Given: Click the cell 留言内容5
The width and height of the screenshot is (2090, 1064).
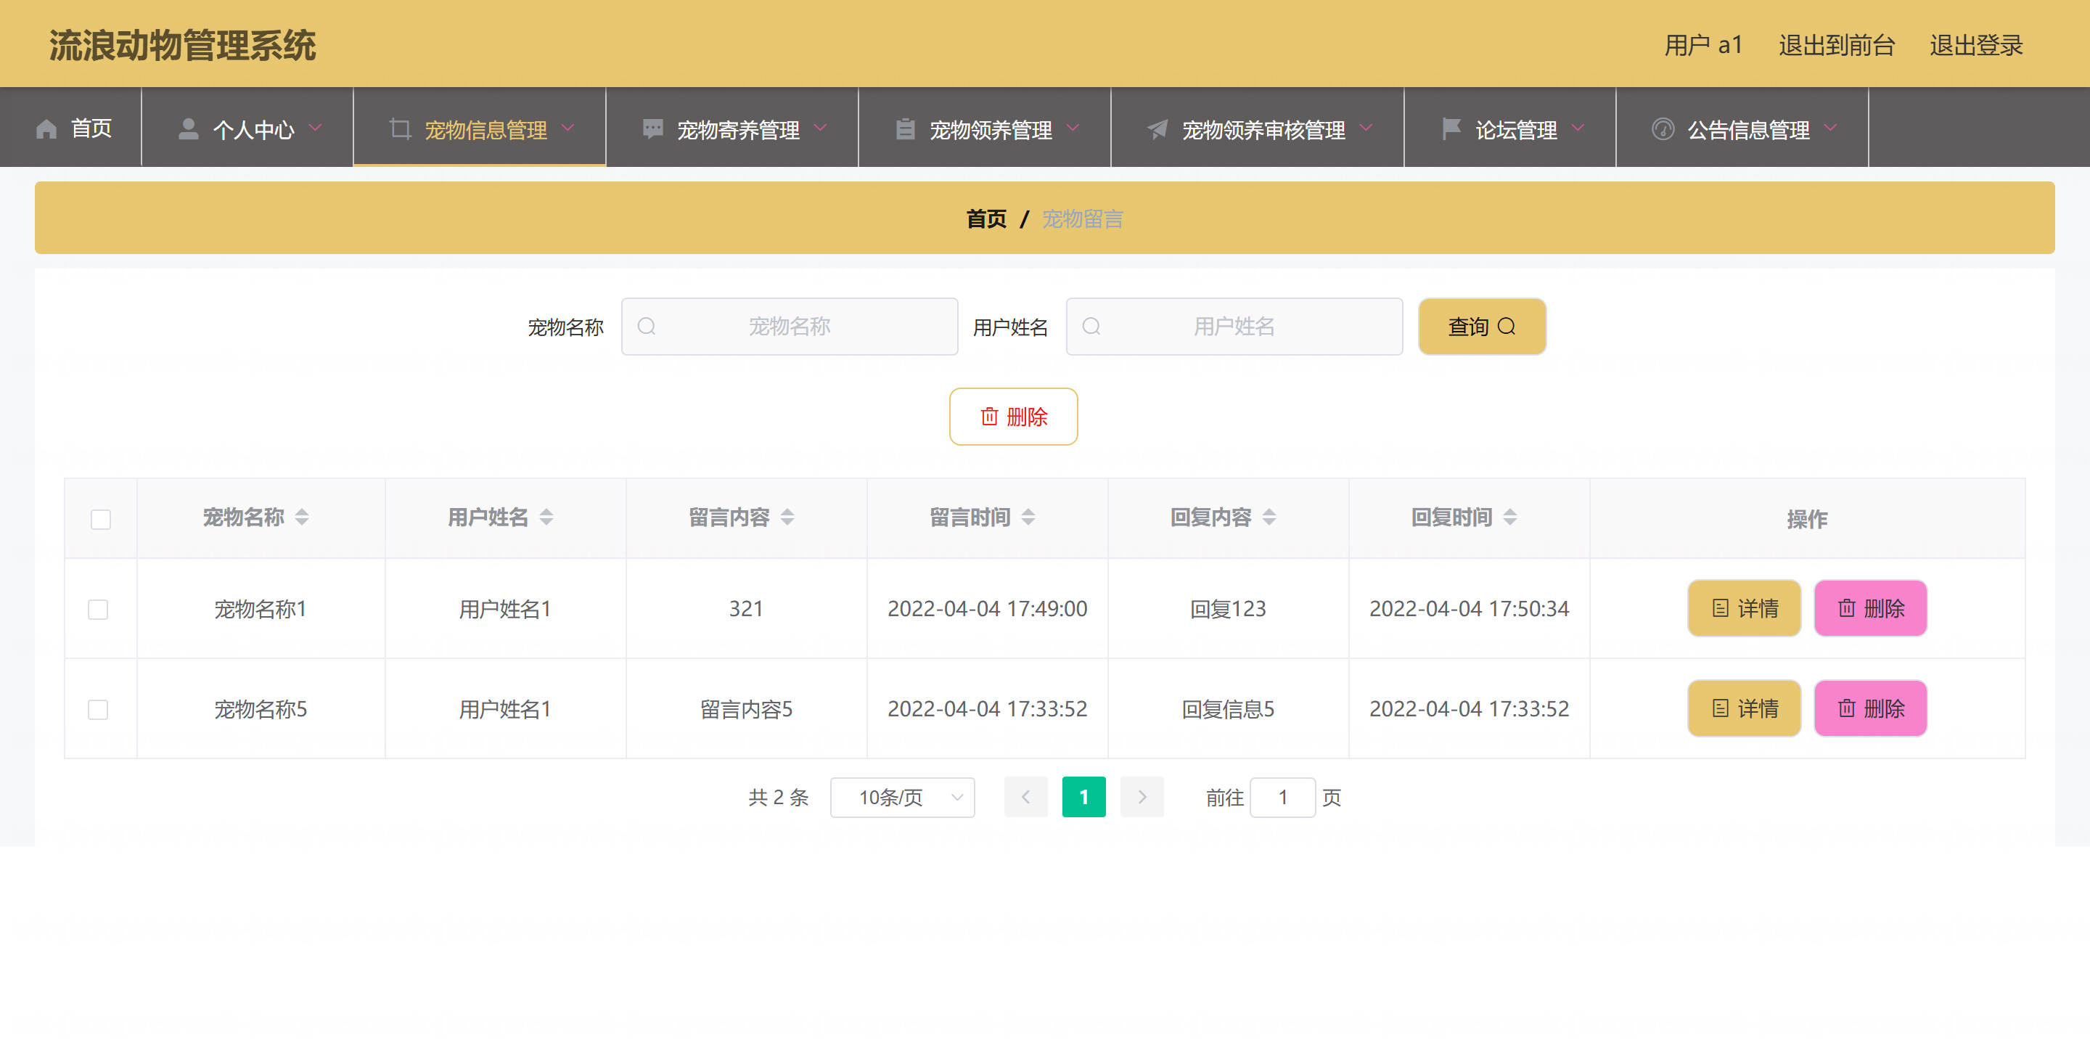Looking at the screenshot, I should click(x=745, y=709).
